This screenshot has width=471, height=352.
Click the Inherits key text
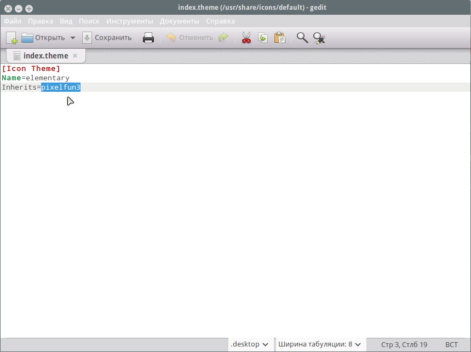(19, 87)
